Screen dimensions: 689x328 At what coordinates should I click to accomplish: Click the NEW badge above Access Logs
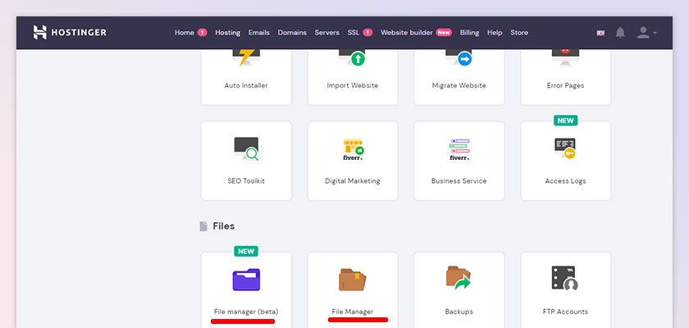pyautogui.click(x=565, y=121)
